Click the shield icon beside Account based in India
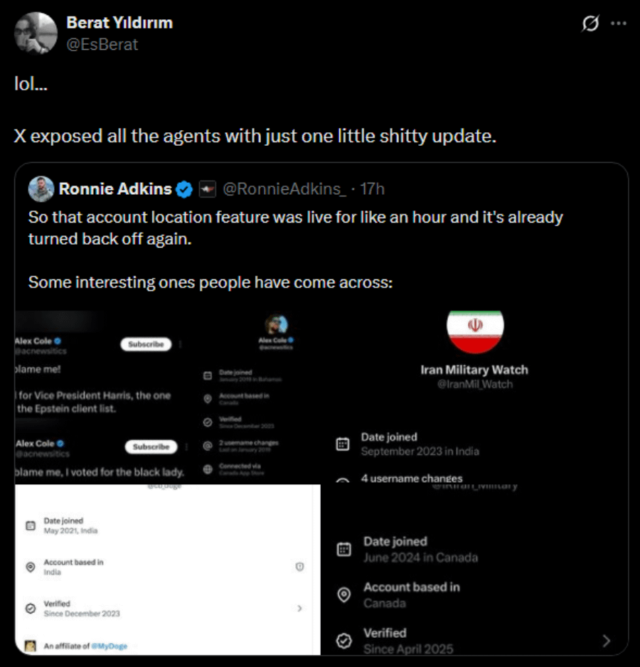The height and width of the screenshot is (667, 640). coord(299,567)
